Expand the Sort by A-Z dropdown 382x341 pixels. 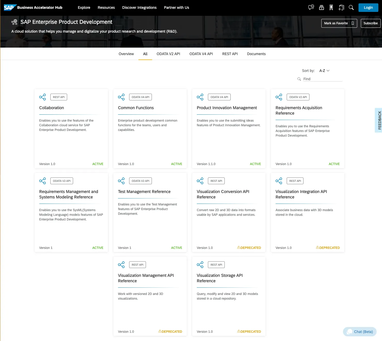[x=324, y=71]
